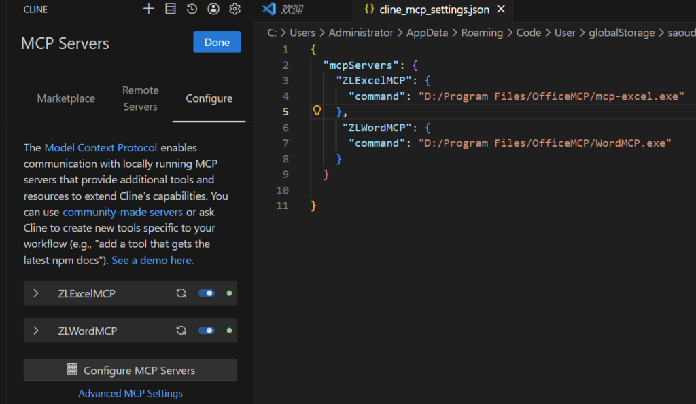Click line number 5 in the gutter
This screenshot has width=696, height=404.
click(x=285, y=112)
